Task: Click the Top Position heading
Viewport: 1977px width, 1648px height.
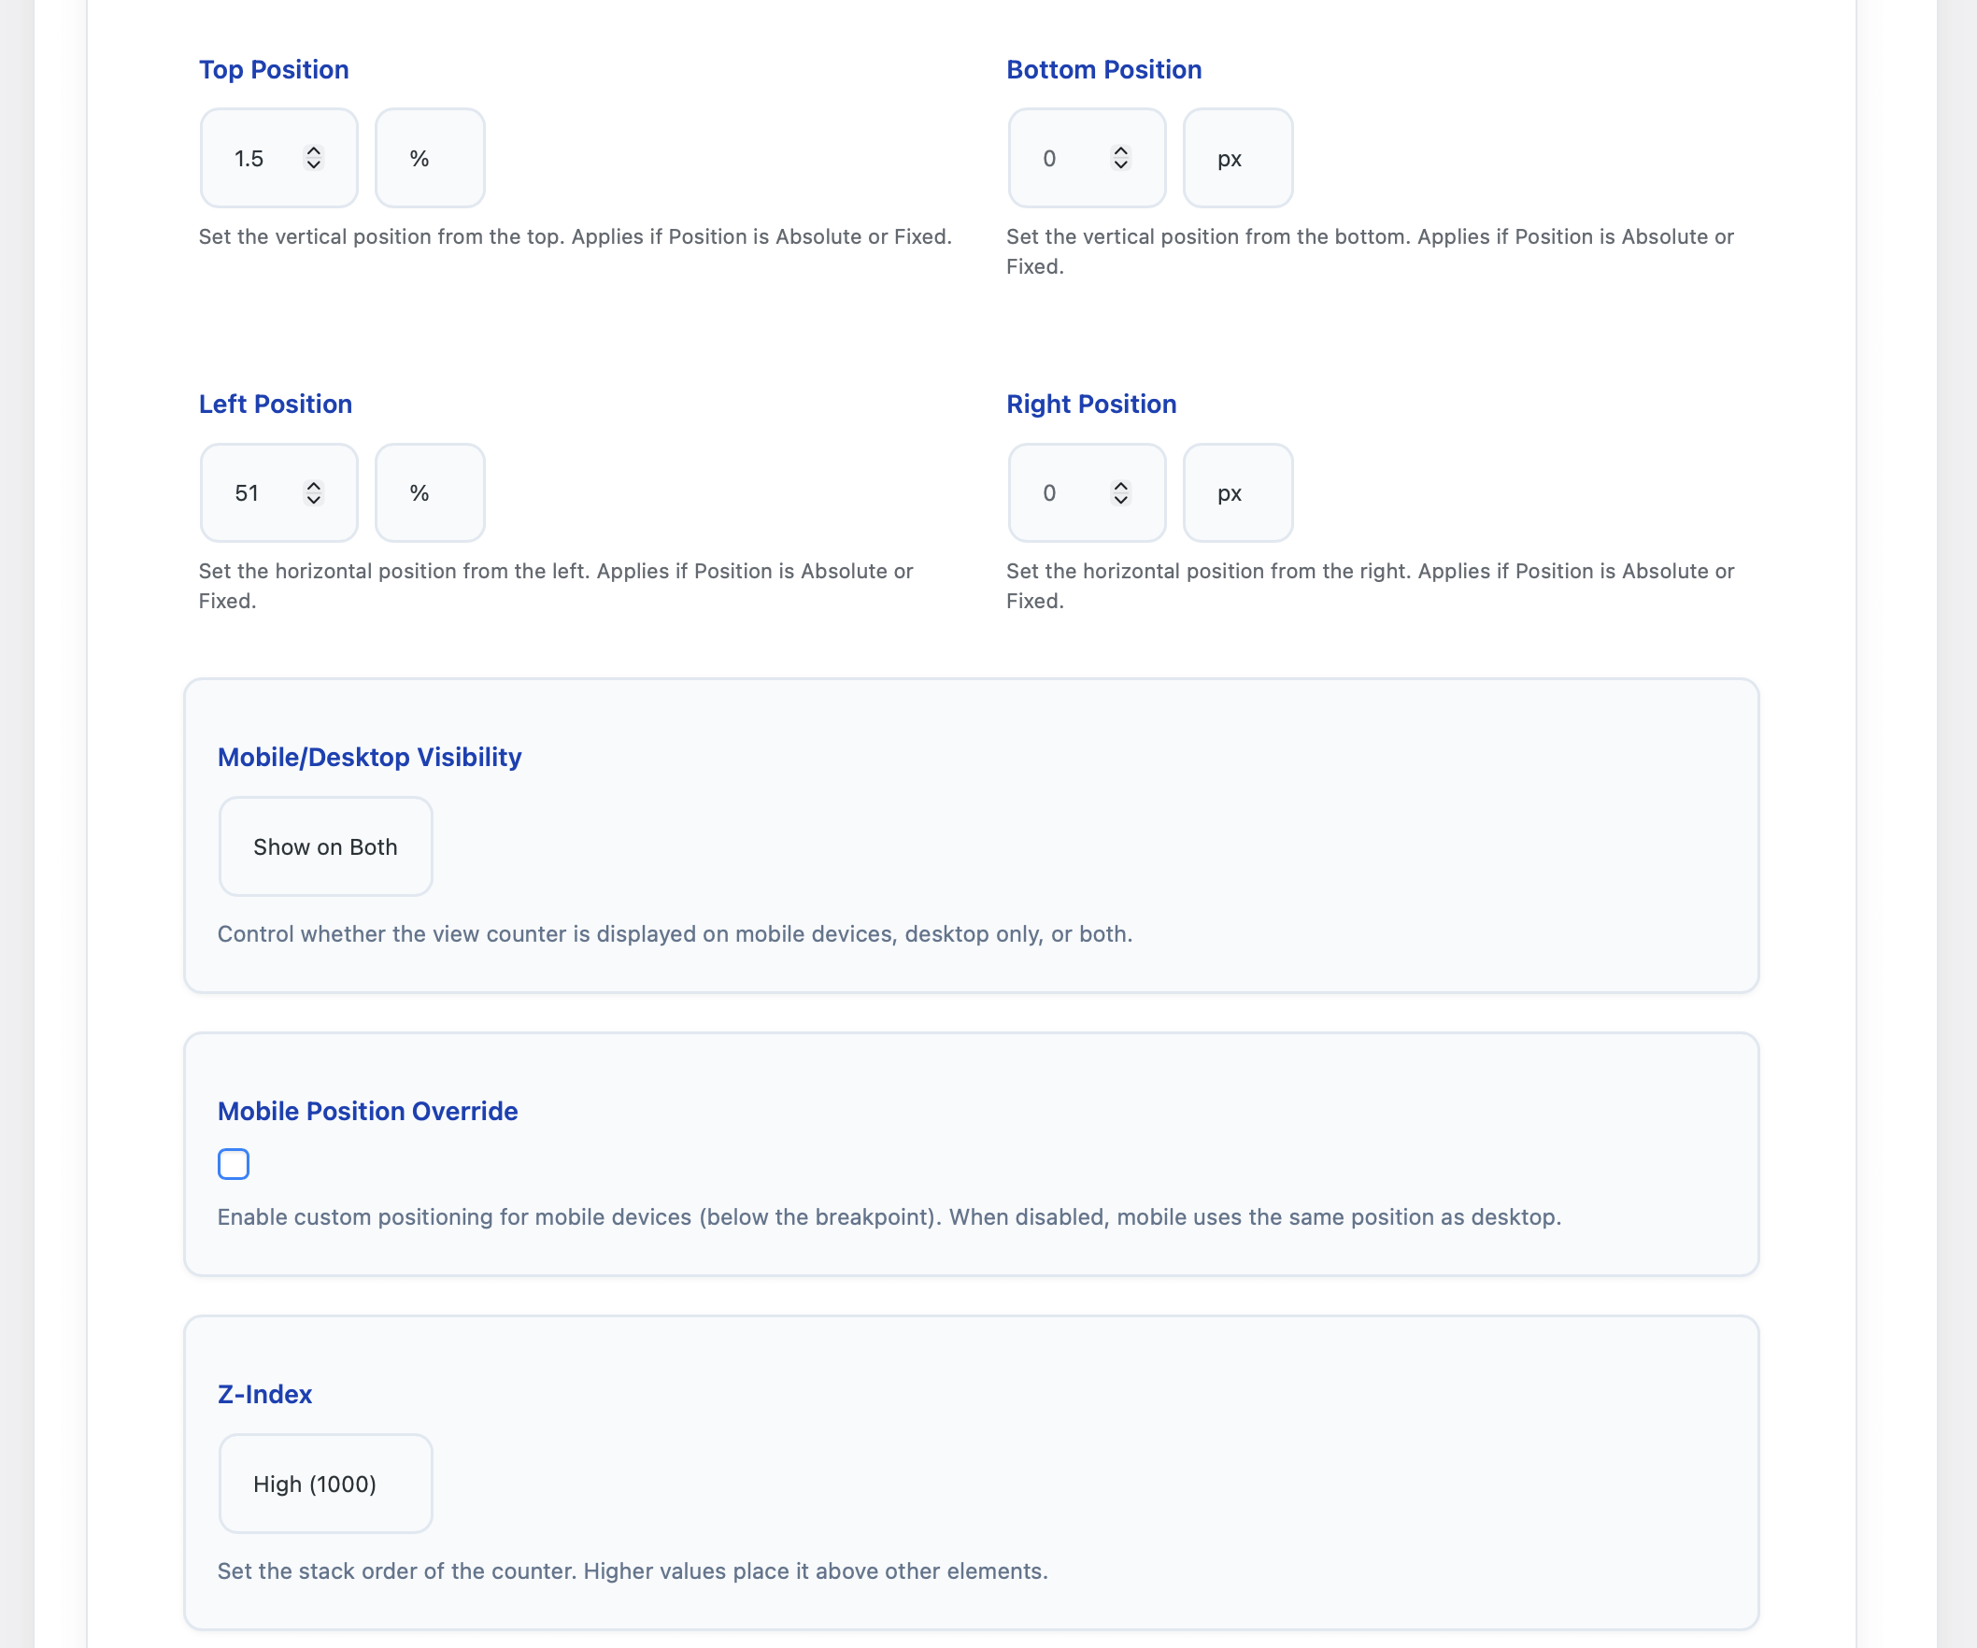Action: tap(273, 70)
